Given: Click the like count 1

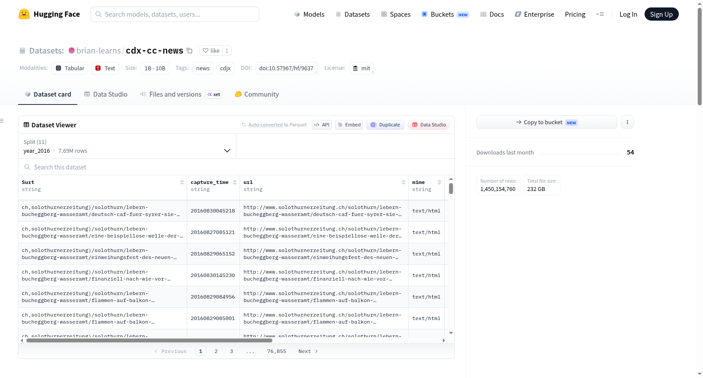Looking at the screenshot, I should coord(227,50).
